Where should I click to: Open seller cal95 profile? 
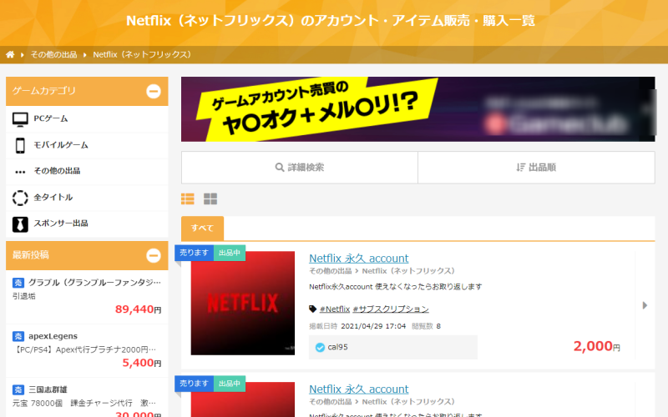(x=338, y=347)
